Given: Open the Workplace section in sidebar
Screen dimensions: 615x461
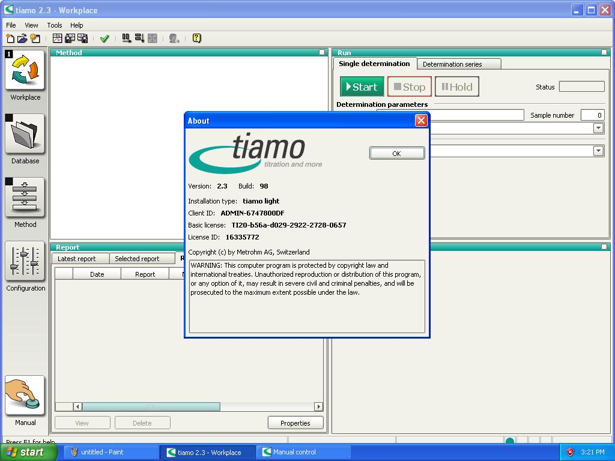Looking at the screenshot, I should (x=25, y=71).
